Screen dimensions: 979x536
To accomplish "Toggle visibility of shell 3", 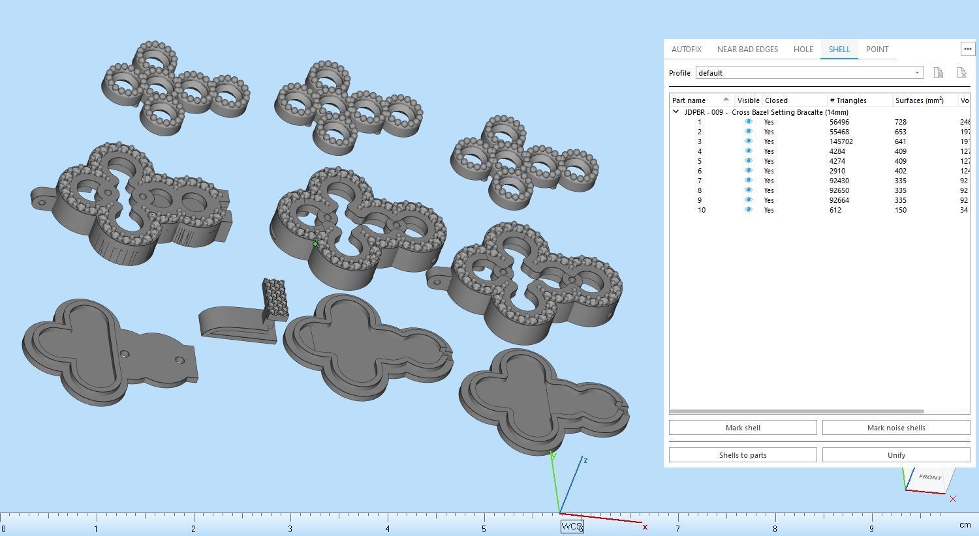I will 748,141.
